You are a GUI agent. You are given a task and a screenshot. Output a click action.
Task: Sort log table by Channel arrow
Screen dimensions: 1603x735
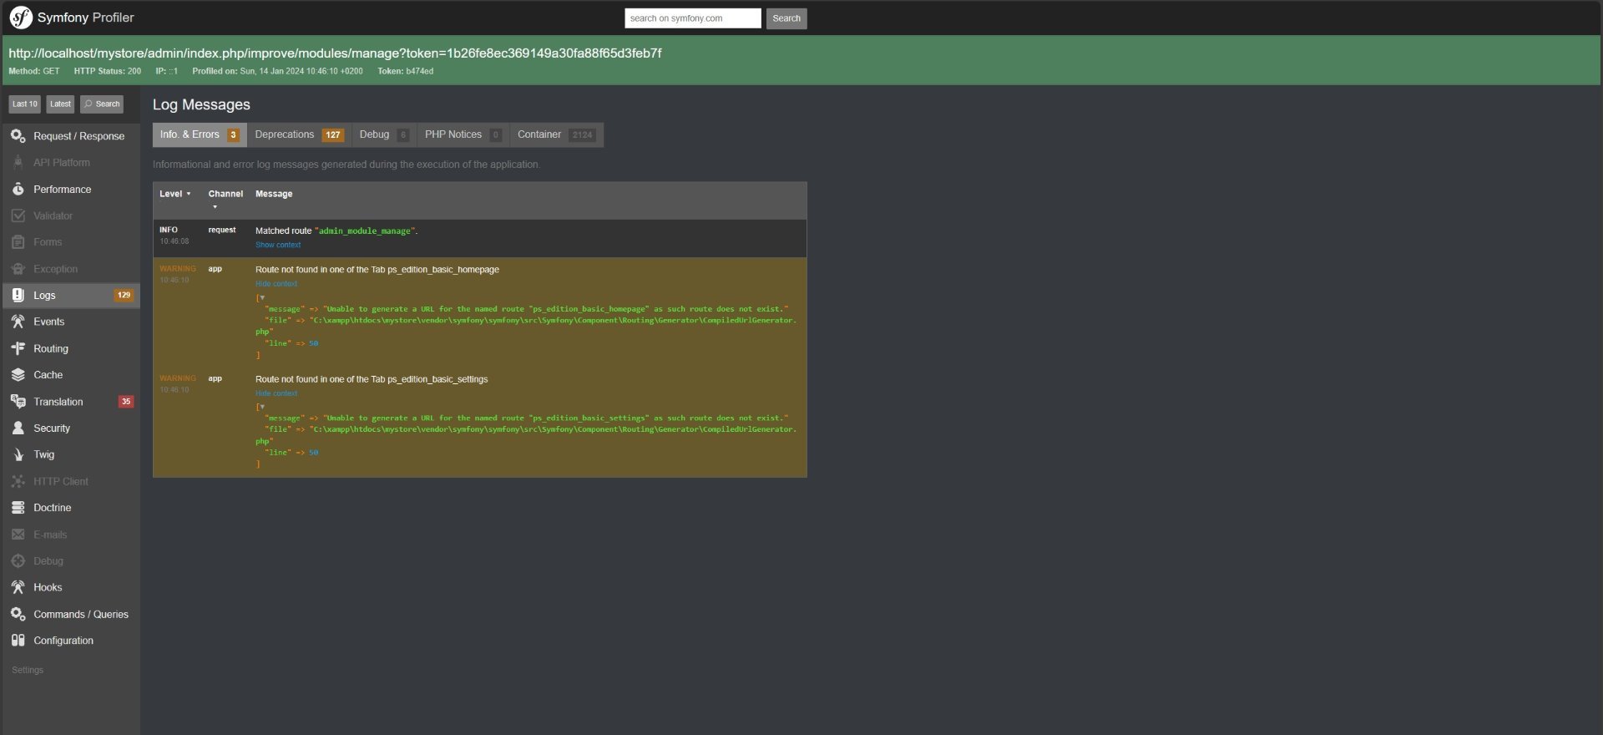[x=215, y=207]
